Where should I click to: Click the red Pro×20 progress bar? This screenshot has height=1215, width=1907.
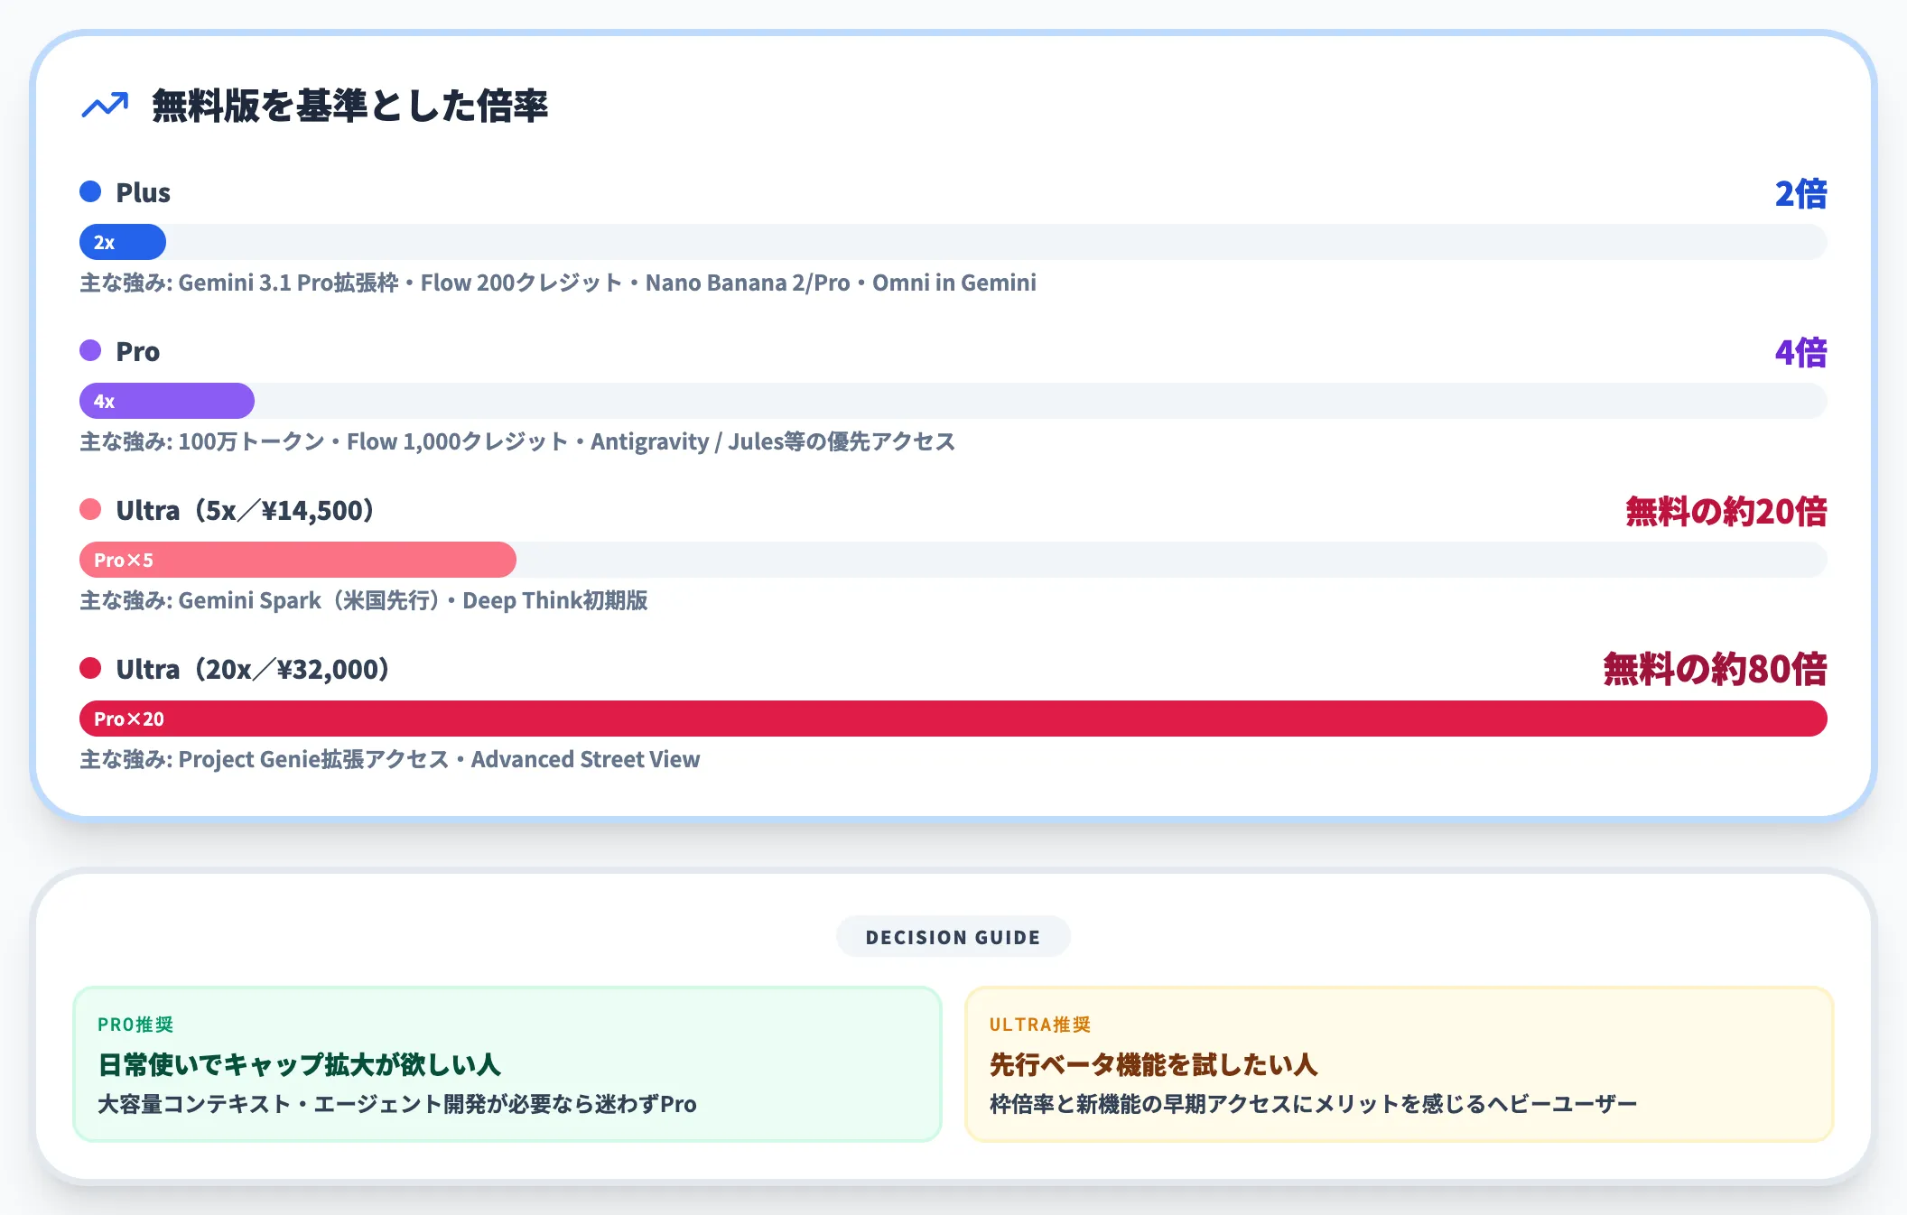[x=953, y=719]
